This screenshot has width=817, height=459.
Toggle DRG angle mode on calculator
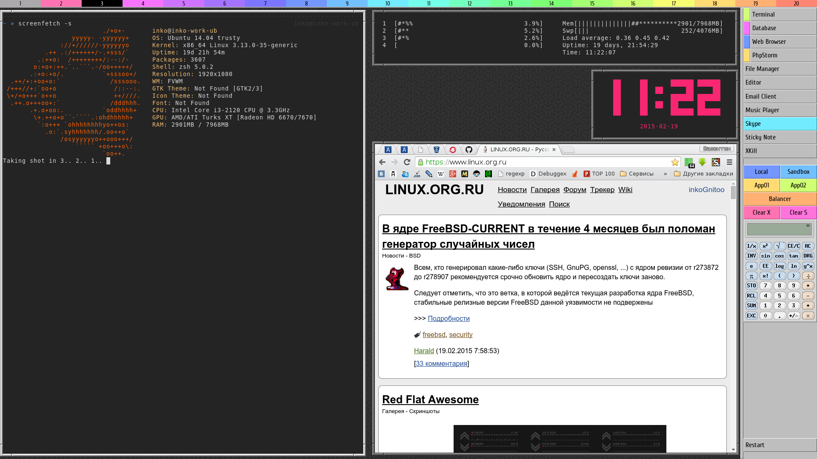808,256
